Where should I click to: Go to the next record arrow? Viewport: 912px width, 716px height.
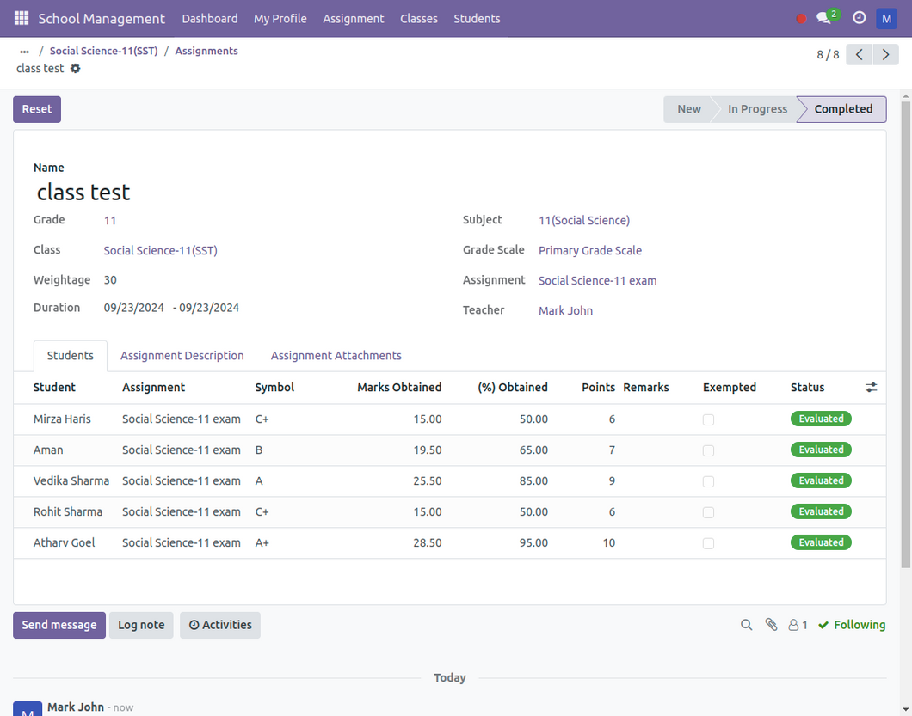point(885,55)
